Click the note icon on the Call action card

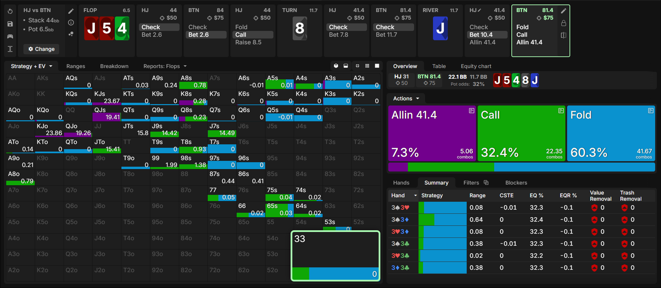pyautogui.click(x=561, y=111)
